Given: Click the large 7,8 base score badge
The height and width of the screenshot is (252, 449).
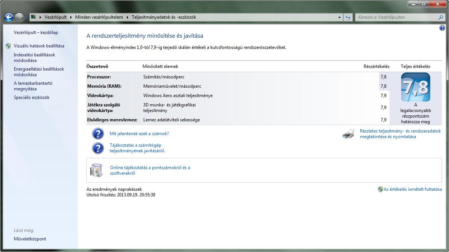Looking at the screenshot, I should tap(415, 87).
